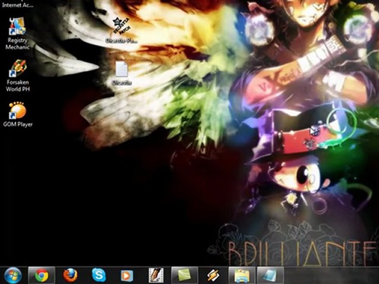The image size is (379, 284).
Task: Switch to the blue notebook taskbar window
Action: coord(270,275)
